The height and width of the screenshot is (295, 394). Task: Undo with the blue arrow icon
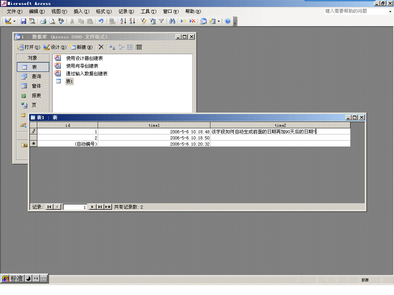101,22
